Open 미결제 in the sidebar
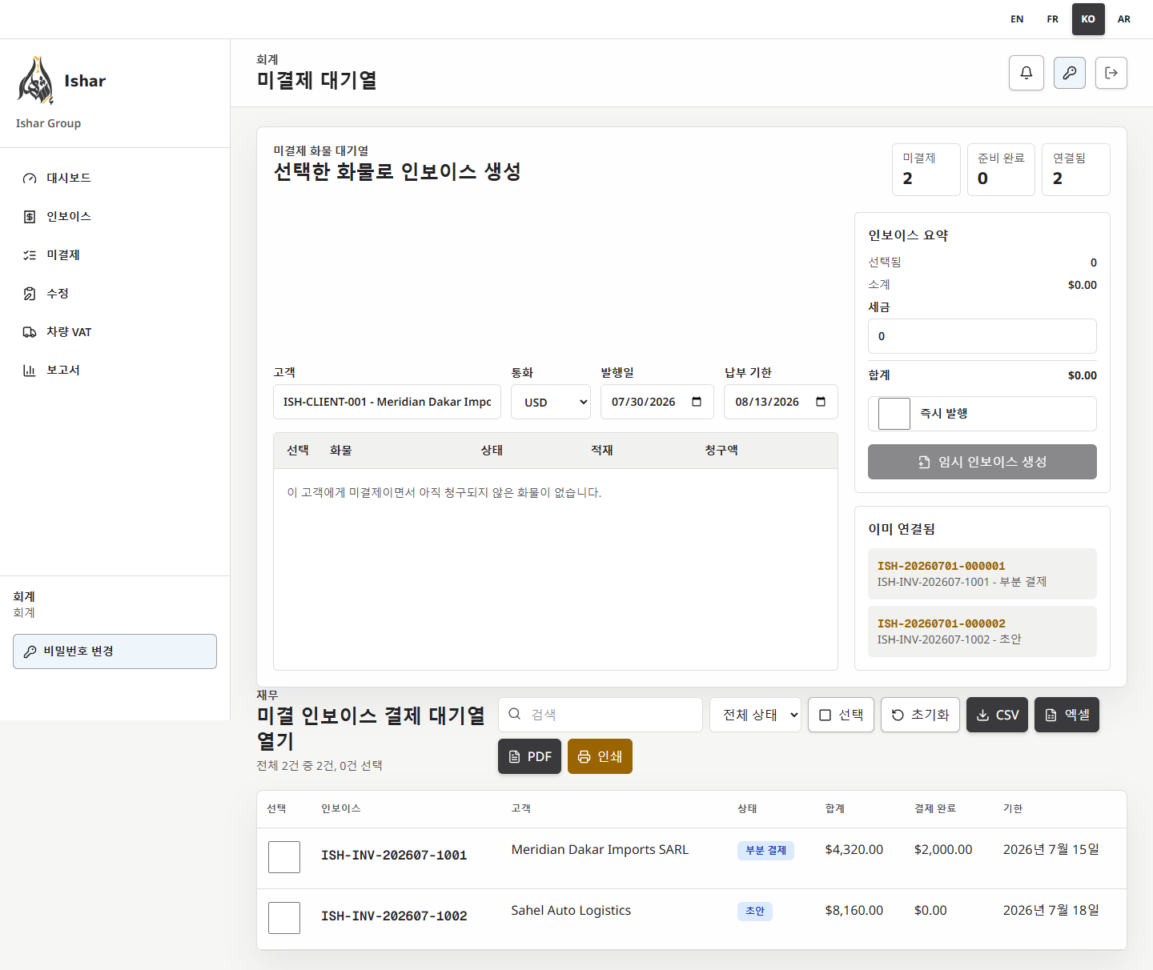Image resolution: width=1153 pixels, height=970 pixels. point(114,255)
